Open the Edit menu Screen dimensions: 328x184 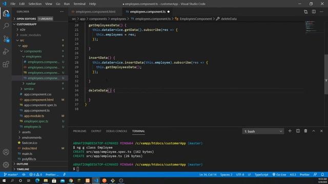[22, 4]
